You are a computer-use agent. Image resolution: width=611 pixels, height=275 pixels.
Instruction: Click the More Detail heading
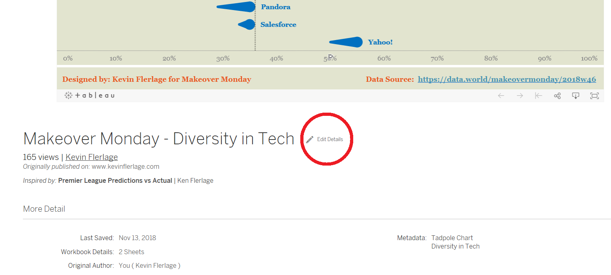click(x=44, y=209)
